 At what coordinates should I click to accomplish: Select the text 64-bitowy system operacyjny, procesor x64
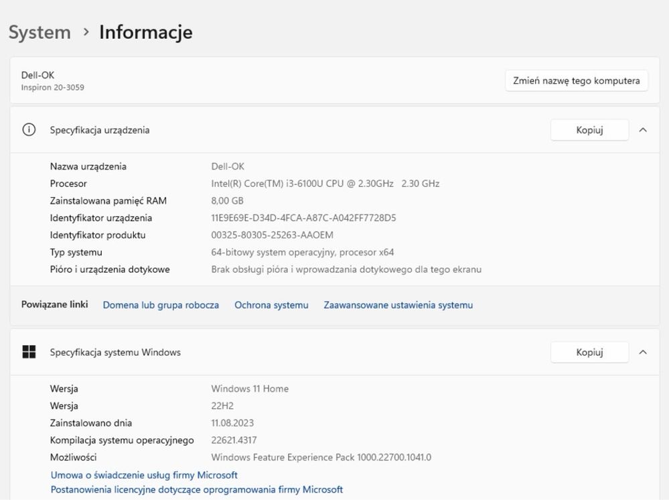[x=303, y=252]
